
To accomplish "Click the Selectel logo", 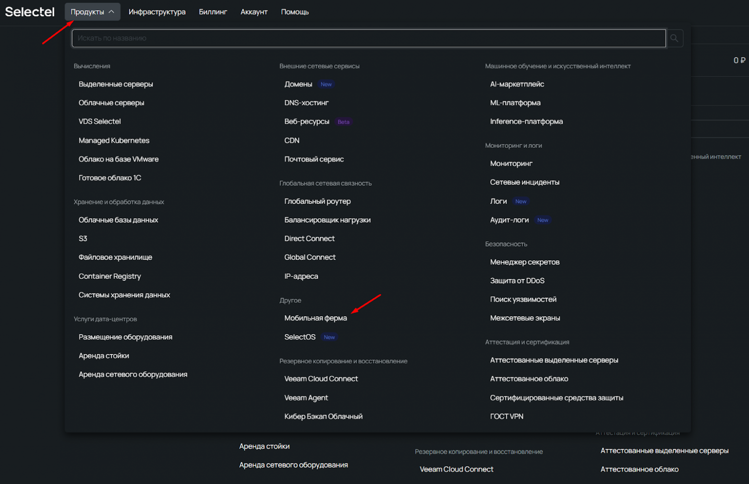I will pyautogui.click(x=30, y=12).
